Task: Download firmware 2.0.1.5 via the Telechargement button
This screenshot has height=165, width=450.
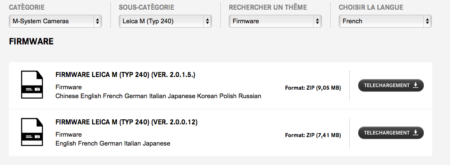Action: 391,85
